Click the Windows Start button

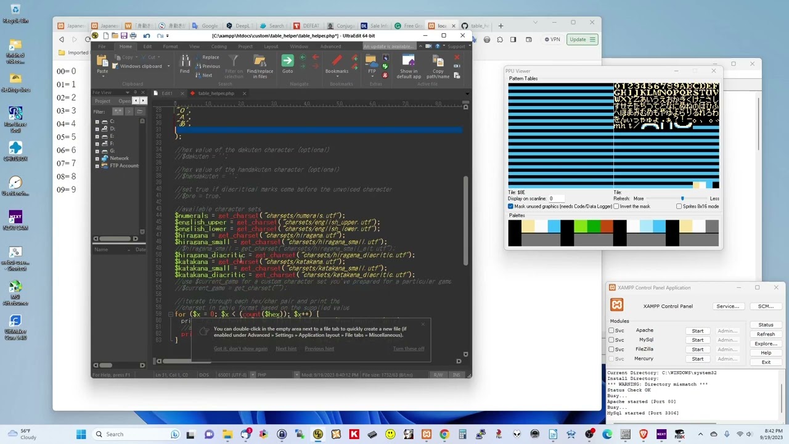pyautogui.click(x=81, y=434)
